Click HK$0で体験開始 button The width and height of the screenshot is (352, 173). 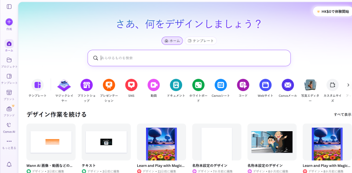point(333,11)
